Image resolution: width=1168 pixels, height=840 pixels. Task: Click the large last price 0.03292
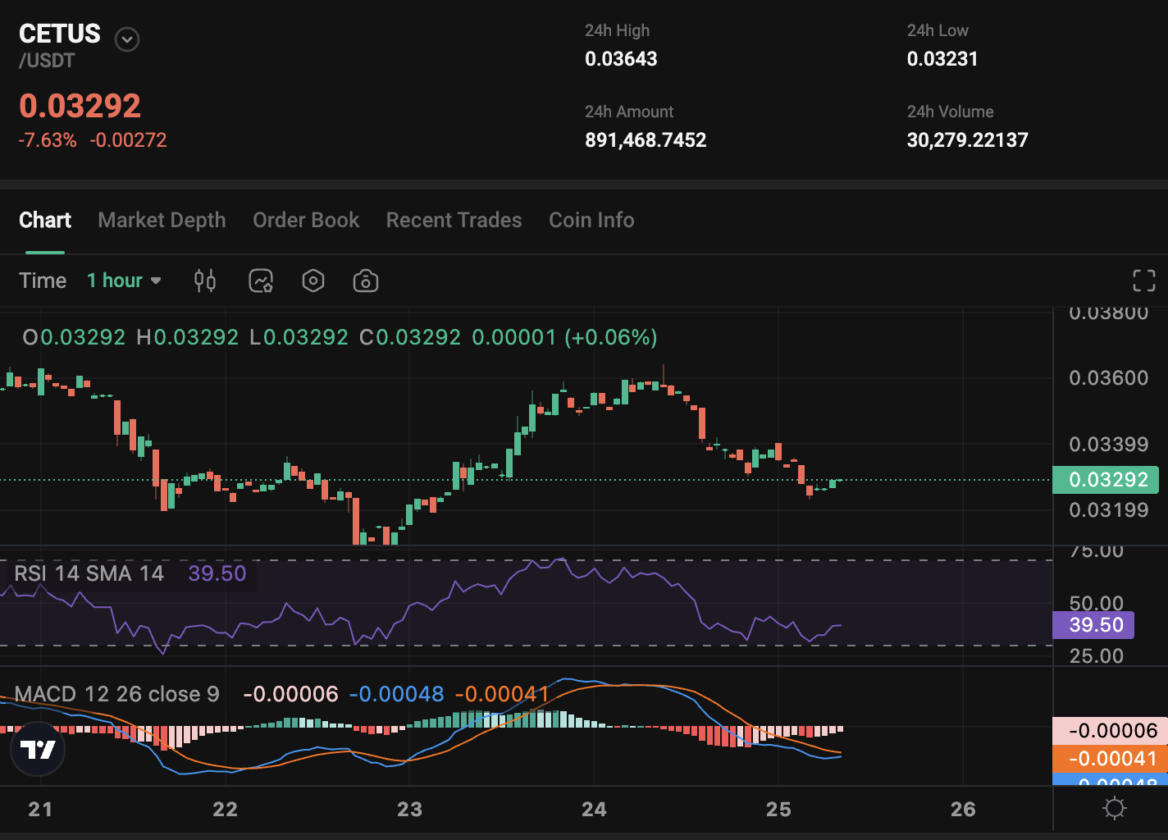coord(80,106)
